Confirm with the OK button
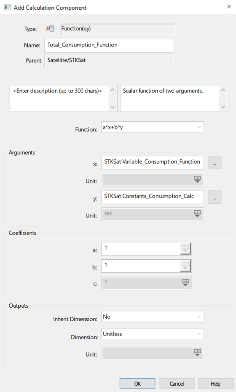The width and height of the screenshot is (236, 392). 137,384
